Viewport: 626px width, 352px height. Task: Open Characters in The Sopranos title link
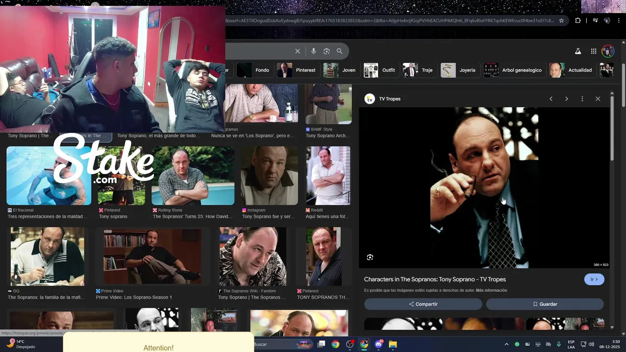coord(435,279)
